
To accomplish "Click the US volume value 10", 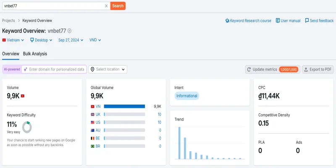I will [x=159, y=122].
